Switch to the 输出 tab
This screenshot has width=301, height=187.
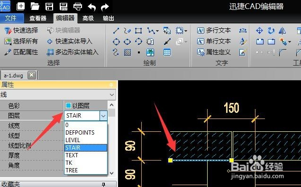109,18
